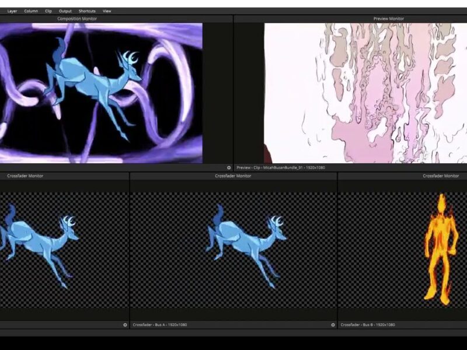This screenshot has height=350, width=467.
Task: Open the Output menu
Action: coord(65,11)
